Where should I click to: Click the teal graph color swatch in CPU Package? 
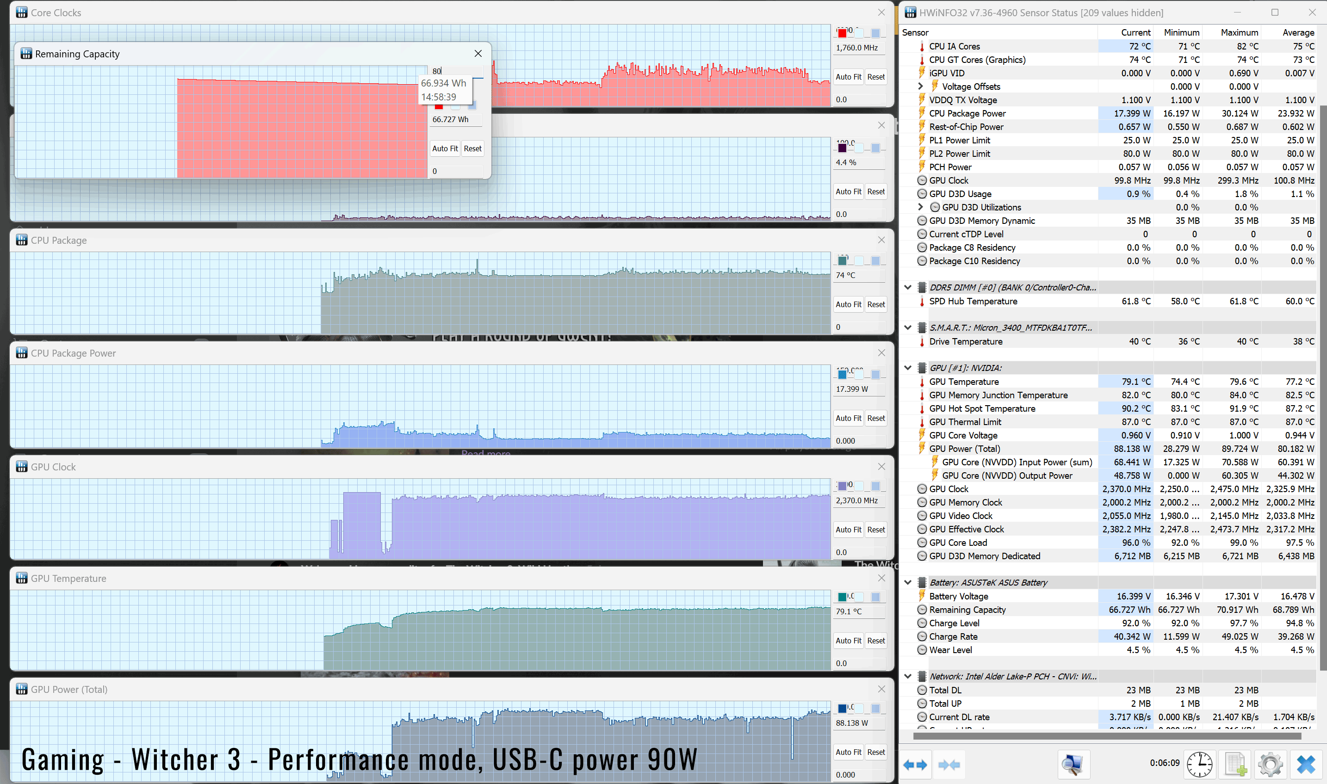(x=842, y=260)
